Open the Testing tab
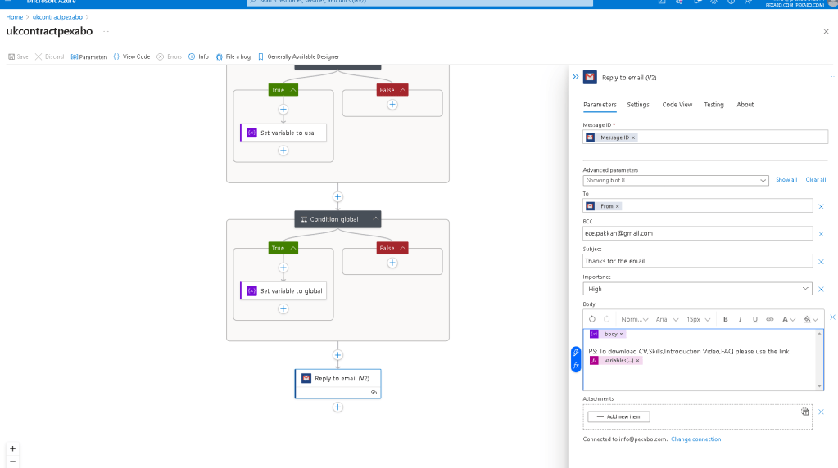 pos(713,105)
